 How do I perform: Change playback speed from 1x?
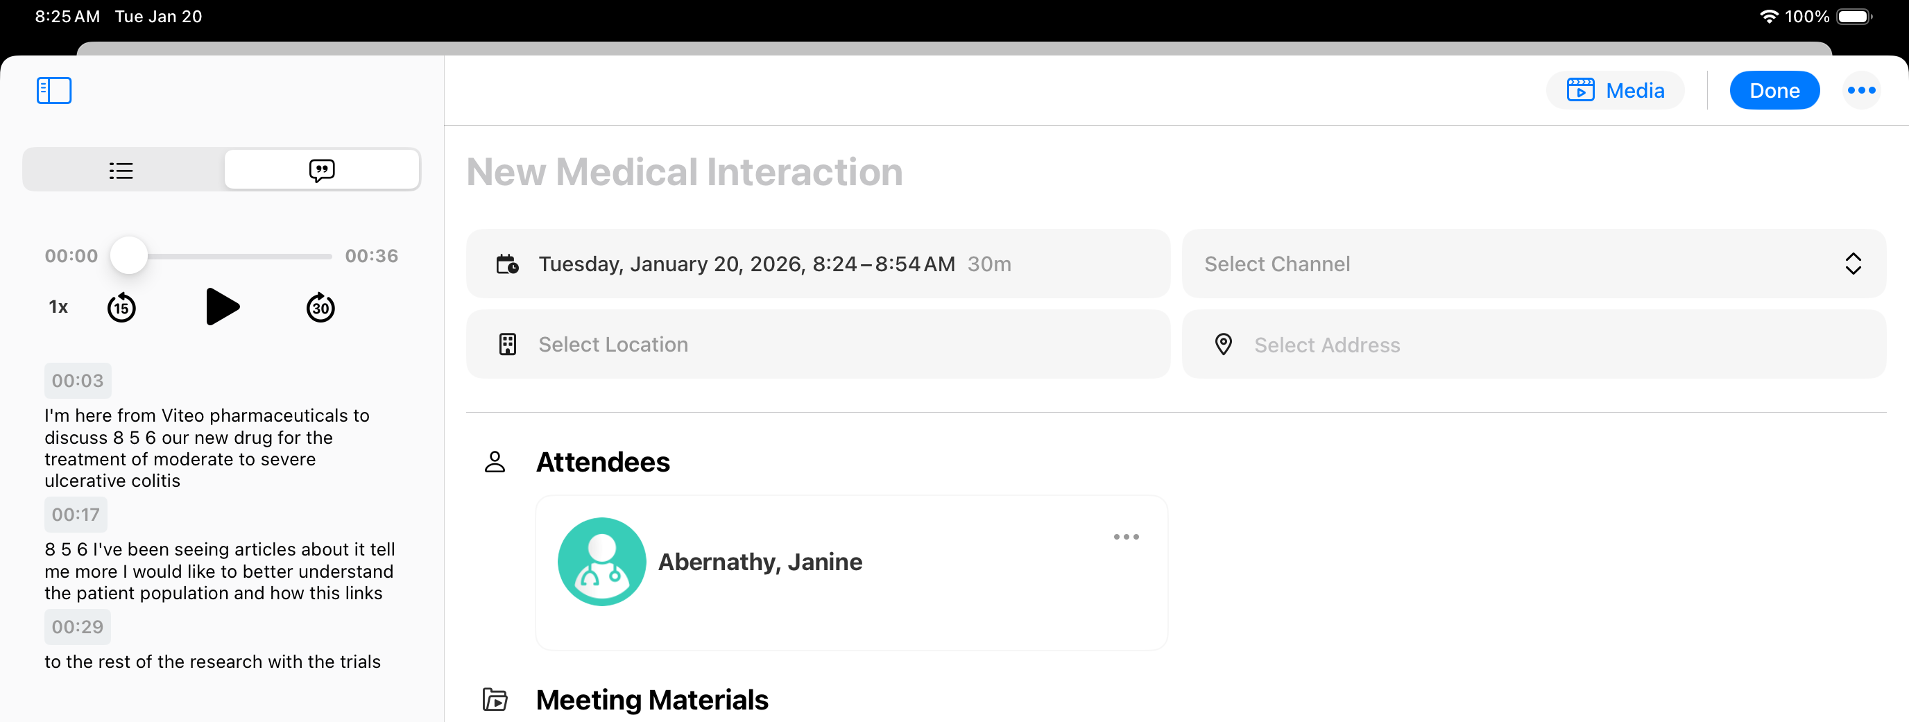click(58, 307)
